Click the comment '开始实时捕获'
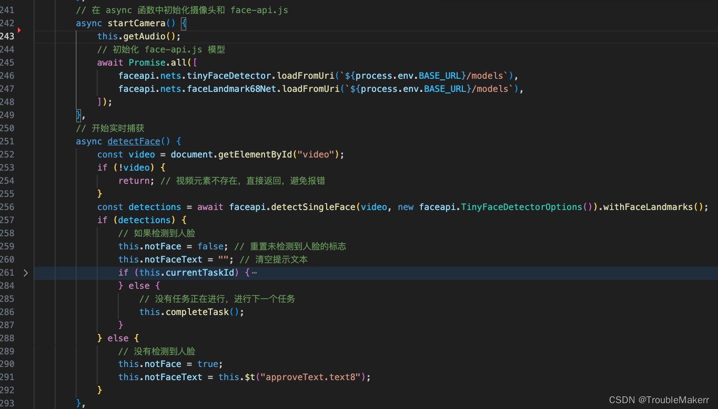This screenshot has height=409, width=718. click(x=110, y=128)
